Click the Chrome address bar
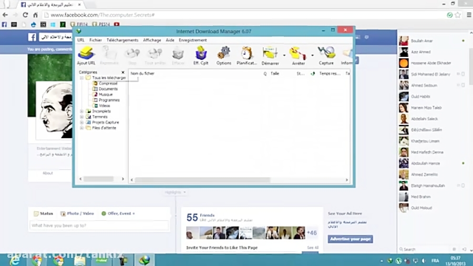The width and height of the screenshot is (473, 266). tap(244, 15)
